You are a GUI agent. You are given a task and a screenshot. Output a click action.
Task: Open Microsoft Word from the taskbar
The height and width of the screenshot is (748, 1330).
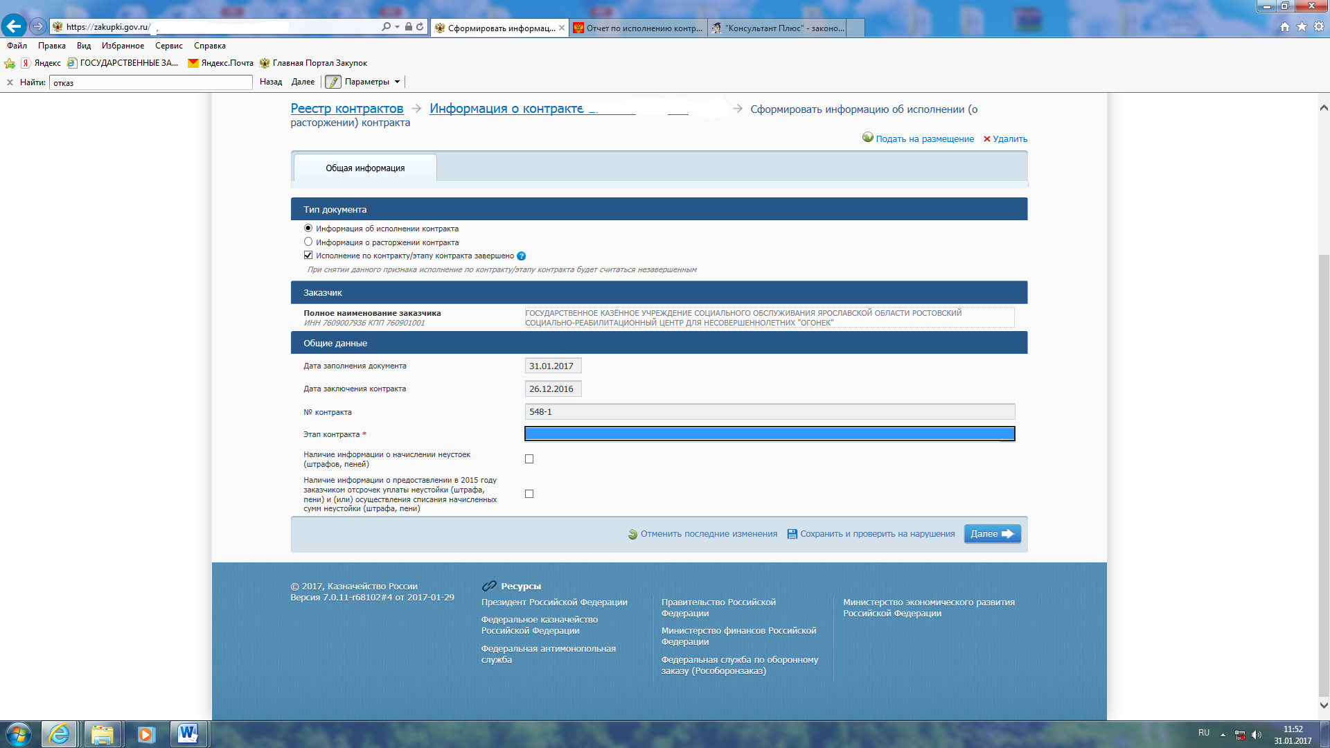[x=187, y=733]
